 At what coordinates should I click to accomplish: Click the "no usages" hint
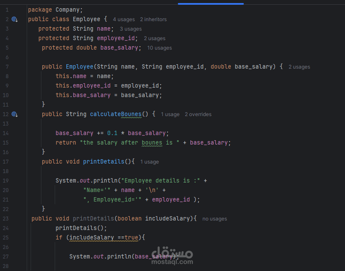tap(214, 219)
